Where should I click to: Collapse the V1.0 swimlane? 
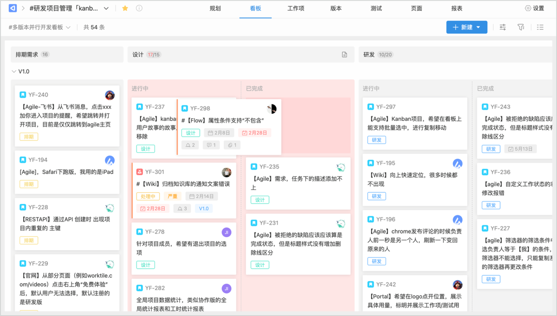[13, 72]
